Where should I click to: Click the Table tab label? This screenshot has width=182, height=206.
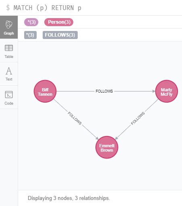pos(9,57)
